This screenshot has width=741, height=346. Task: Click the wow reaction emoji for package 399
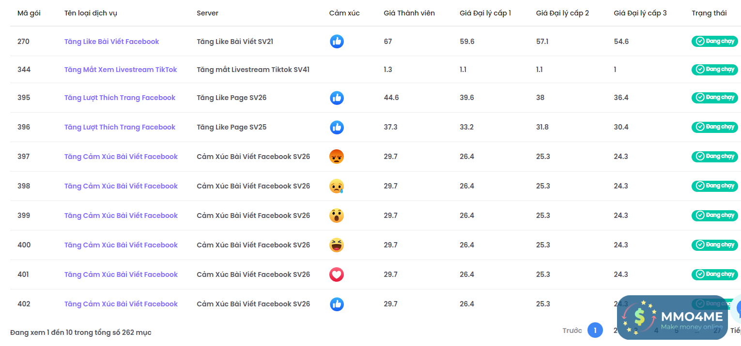point(337,216)
